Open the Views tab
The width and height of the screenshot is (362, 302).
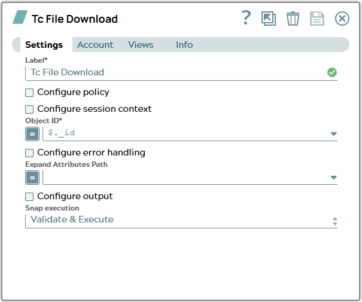tap(141, 45)
